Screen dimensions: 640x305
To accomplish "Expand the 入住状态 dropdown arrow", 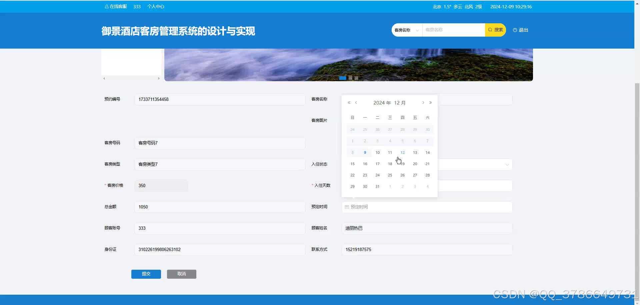I will point(507,164).
